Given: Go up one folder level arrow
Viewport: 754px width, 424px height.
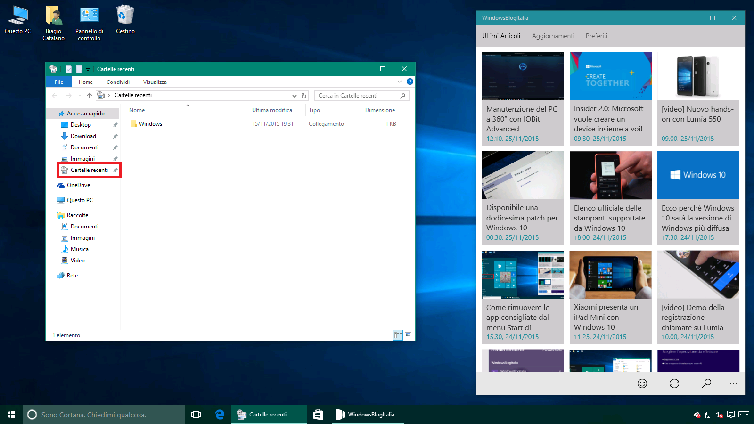Looking at the screenshot, I should point(89,96).
